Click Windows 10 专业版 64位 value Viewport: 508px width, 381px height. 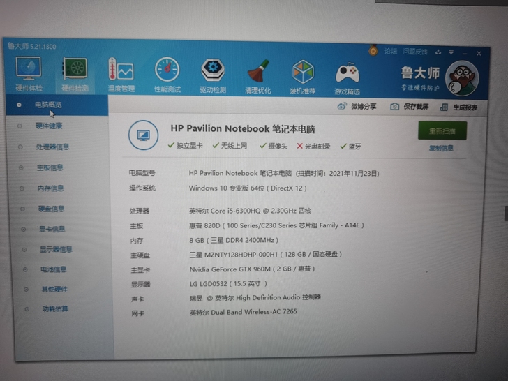(x=248, y=188)
